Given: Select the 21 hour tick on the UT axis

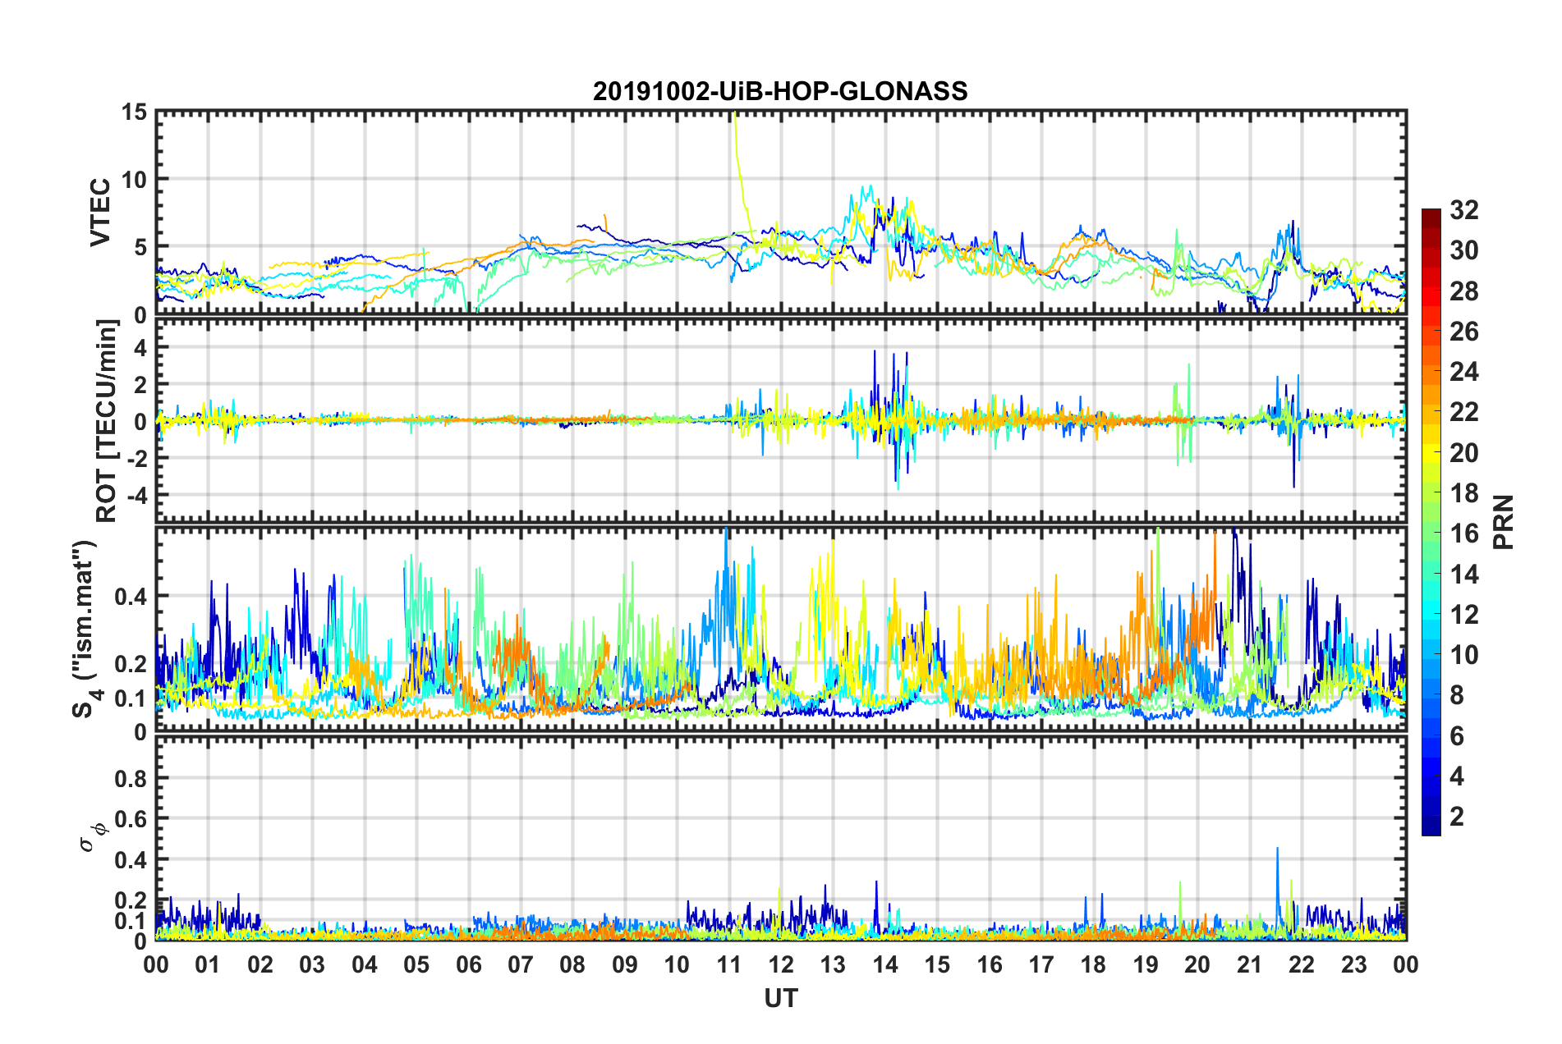Looking at the screenshot, I should pos(1250,964).
